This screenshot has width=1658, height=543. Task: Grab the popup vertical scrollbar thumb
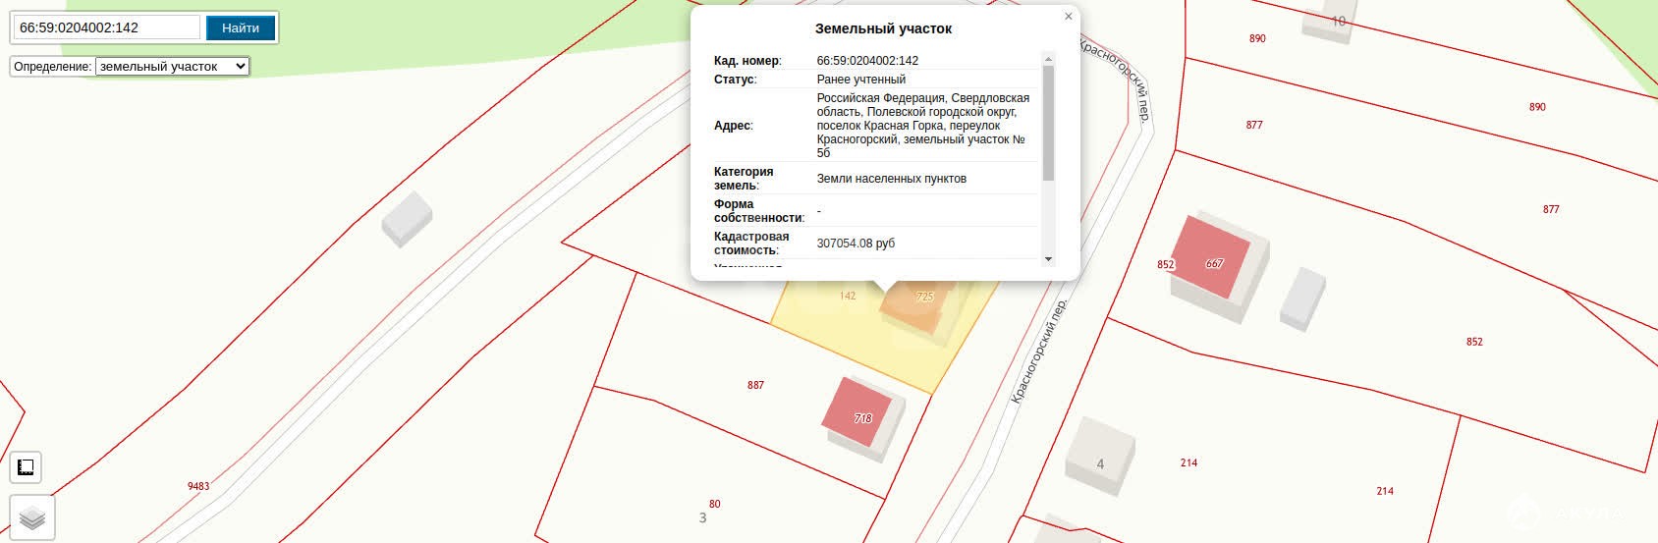tap(1048, 123)
